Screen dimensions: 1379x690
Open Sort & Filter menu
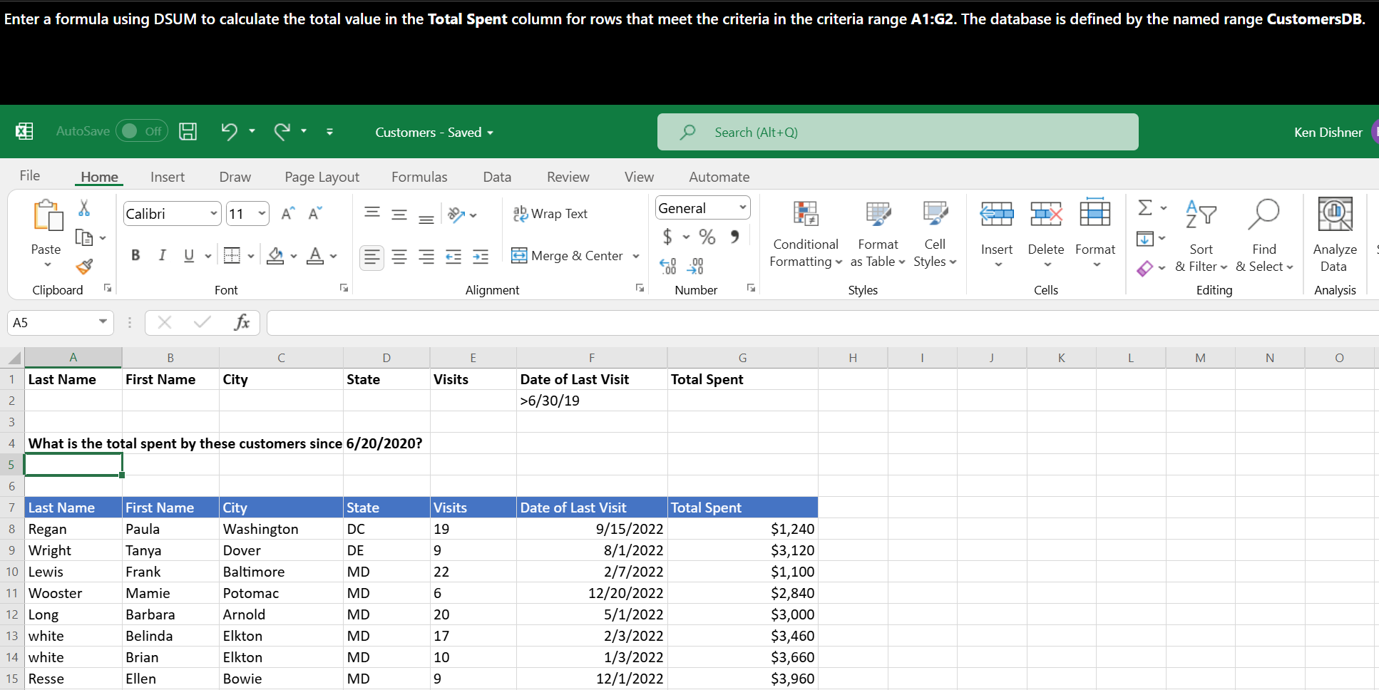coord(1201,236)
